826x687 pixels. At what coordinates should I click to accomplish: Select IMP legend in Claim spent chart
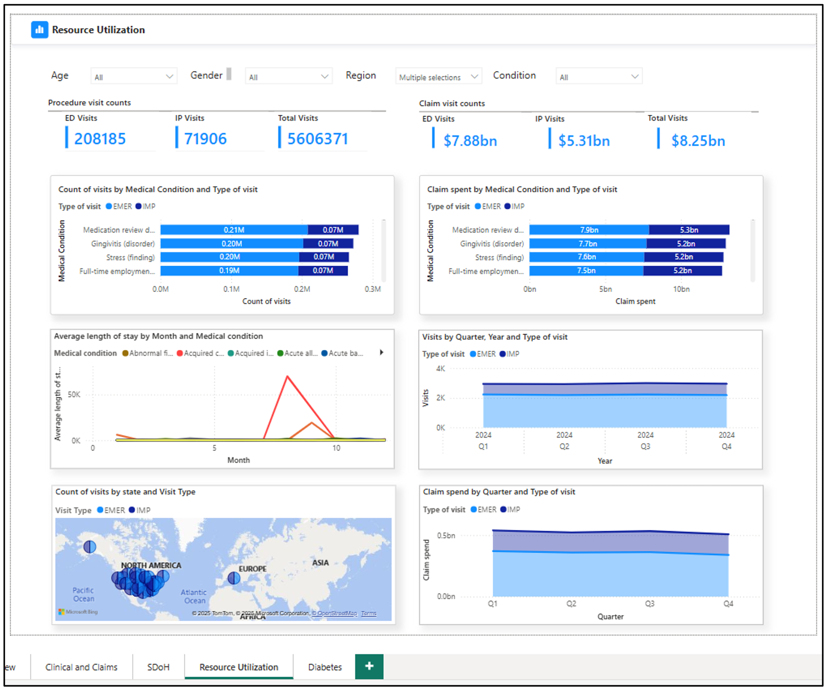tap(514, 206)
